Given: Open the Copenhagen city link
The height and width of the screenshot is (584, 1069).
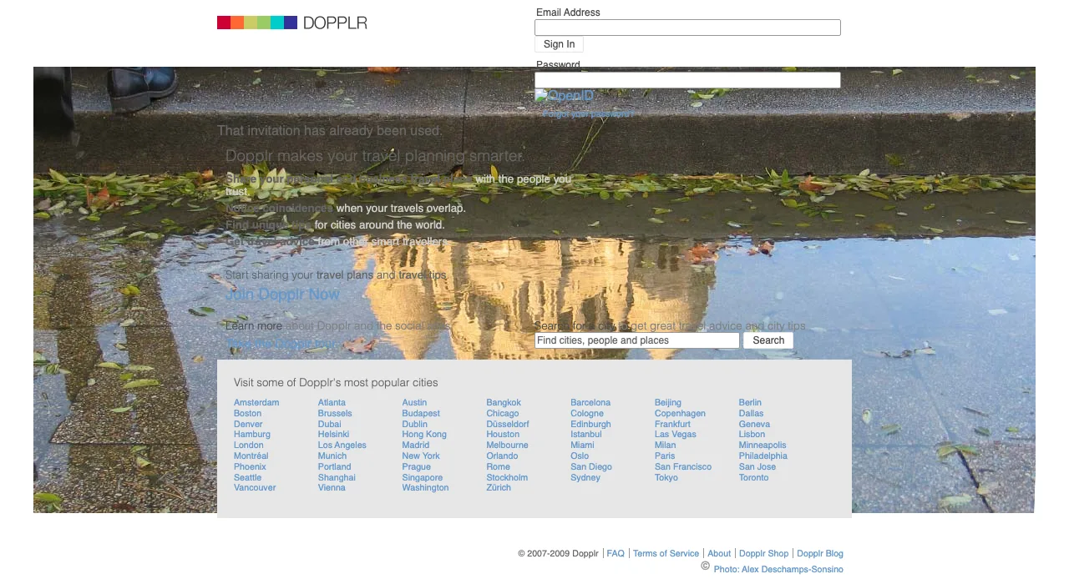Looking at the screenshot, I should 681,414.
